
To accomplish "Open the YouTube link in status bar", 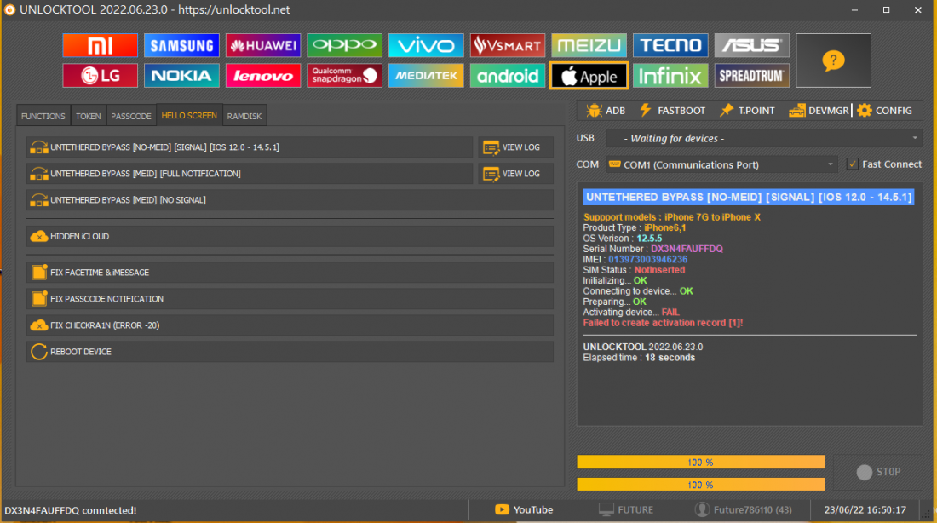I will point(524,510).
